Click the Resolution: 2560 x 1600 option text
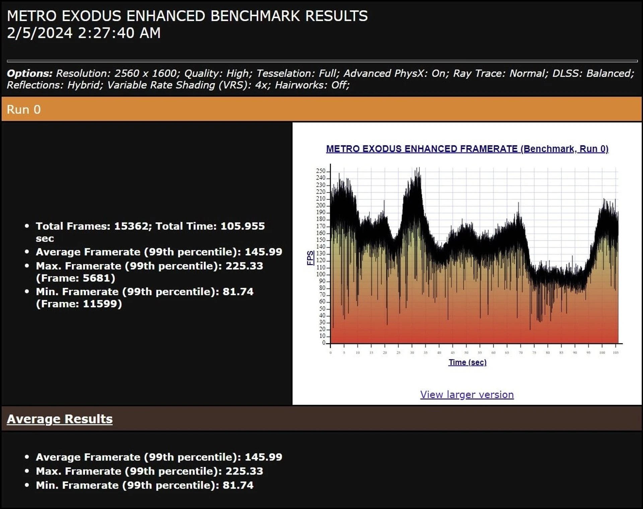Image resolution: width=643 pixels, height=509 pixels. 118,73
